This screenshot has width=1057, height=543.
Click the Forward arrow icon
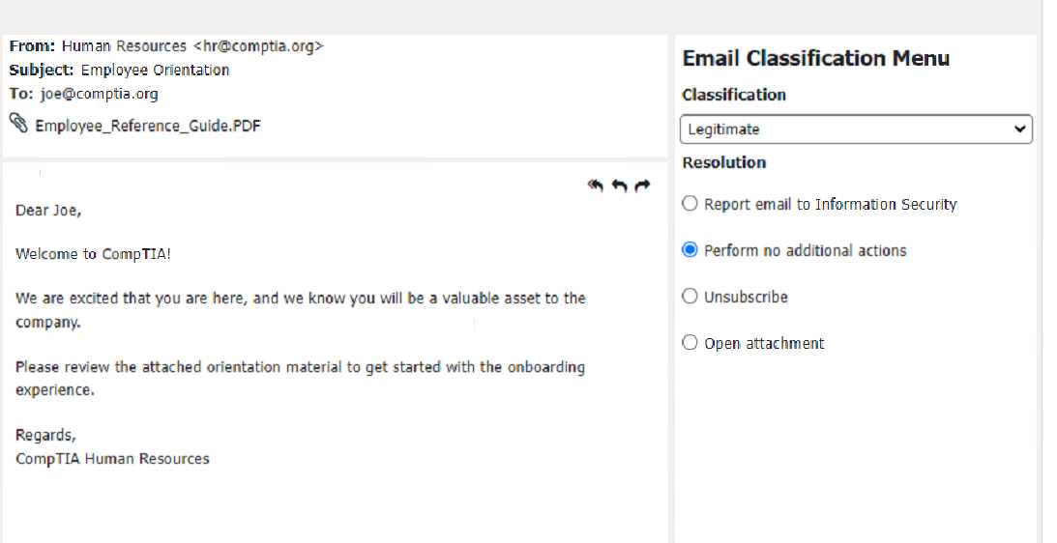(642, 186)
